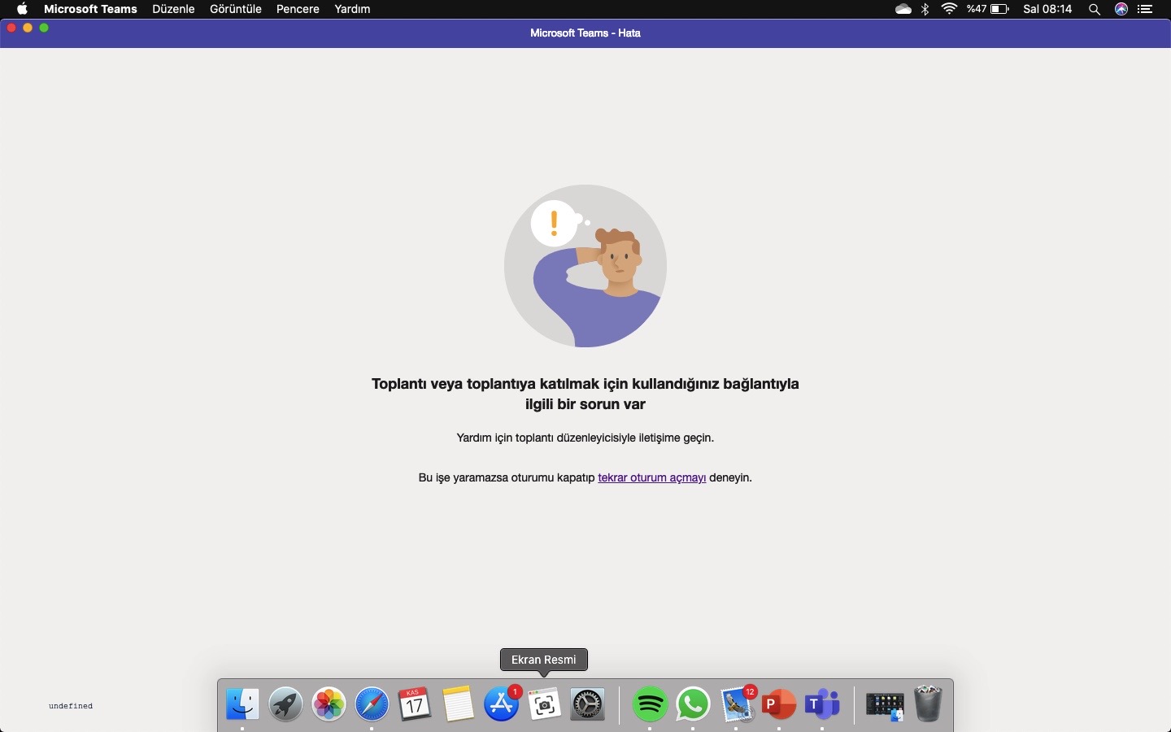Launch Launchpad rocket icon in dock

[286, 704]
